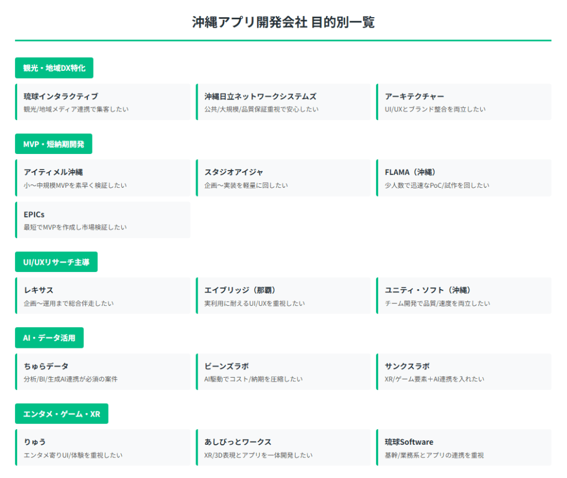This screenshot has width=567, height=478.
Task: Click description XR/ゲーム要素＋AI連携を入れたい
Action: coord(434,379)
